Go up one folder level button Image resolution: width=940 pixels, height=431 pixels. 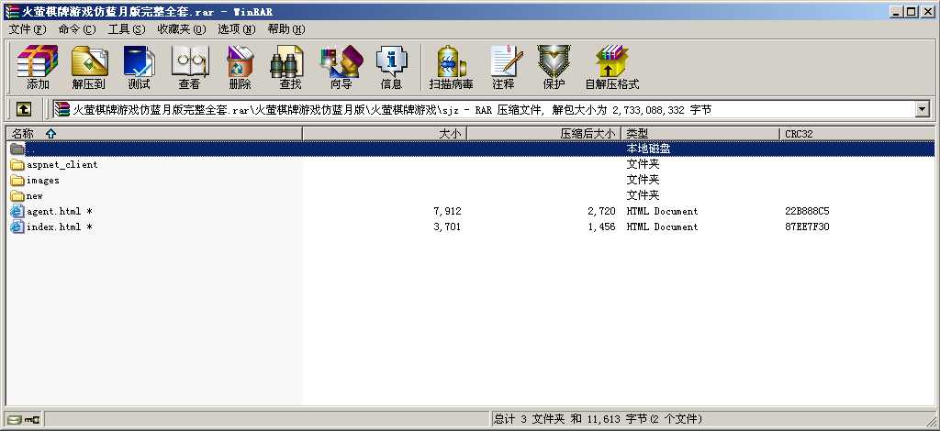(23, 109)
